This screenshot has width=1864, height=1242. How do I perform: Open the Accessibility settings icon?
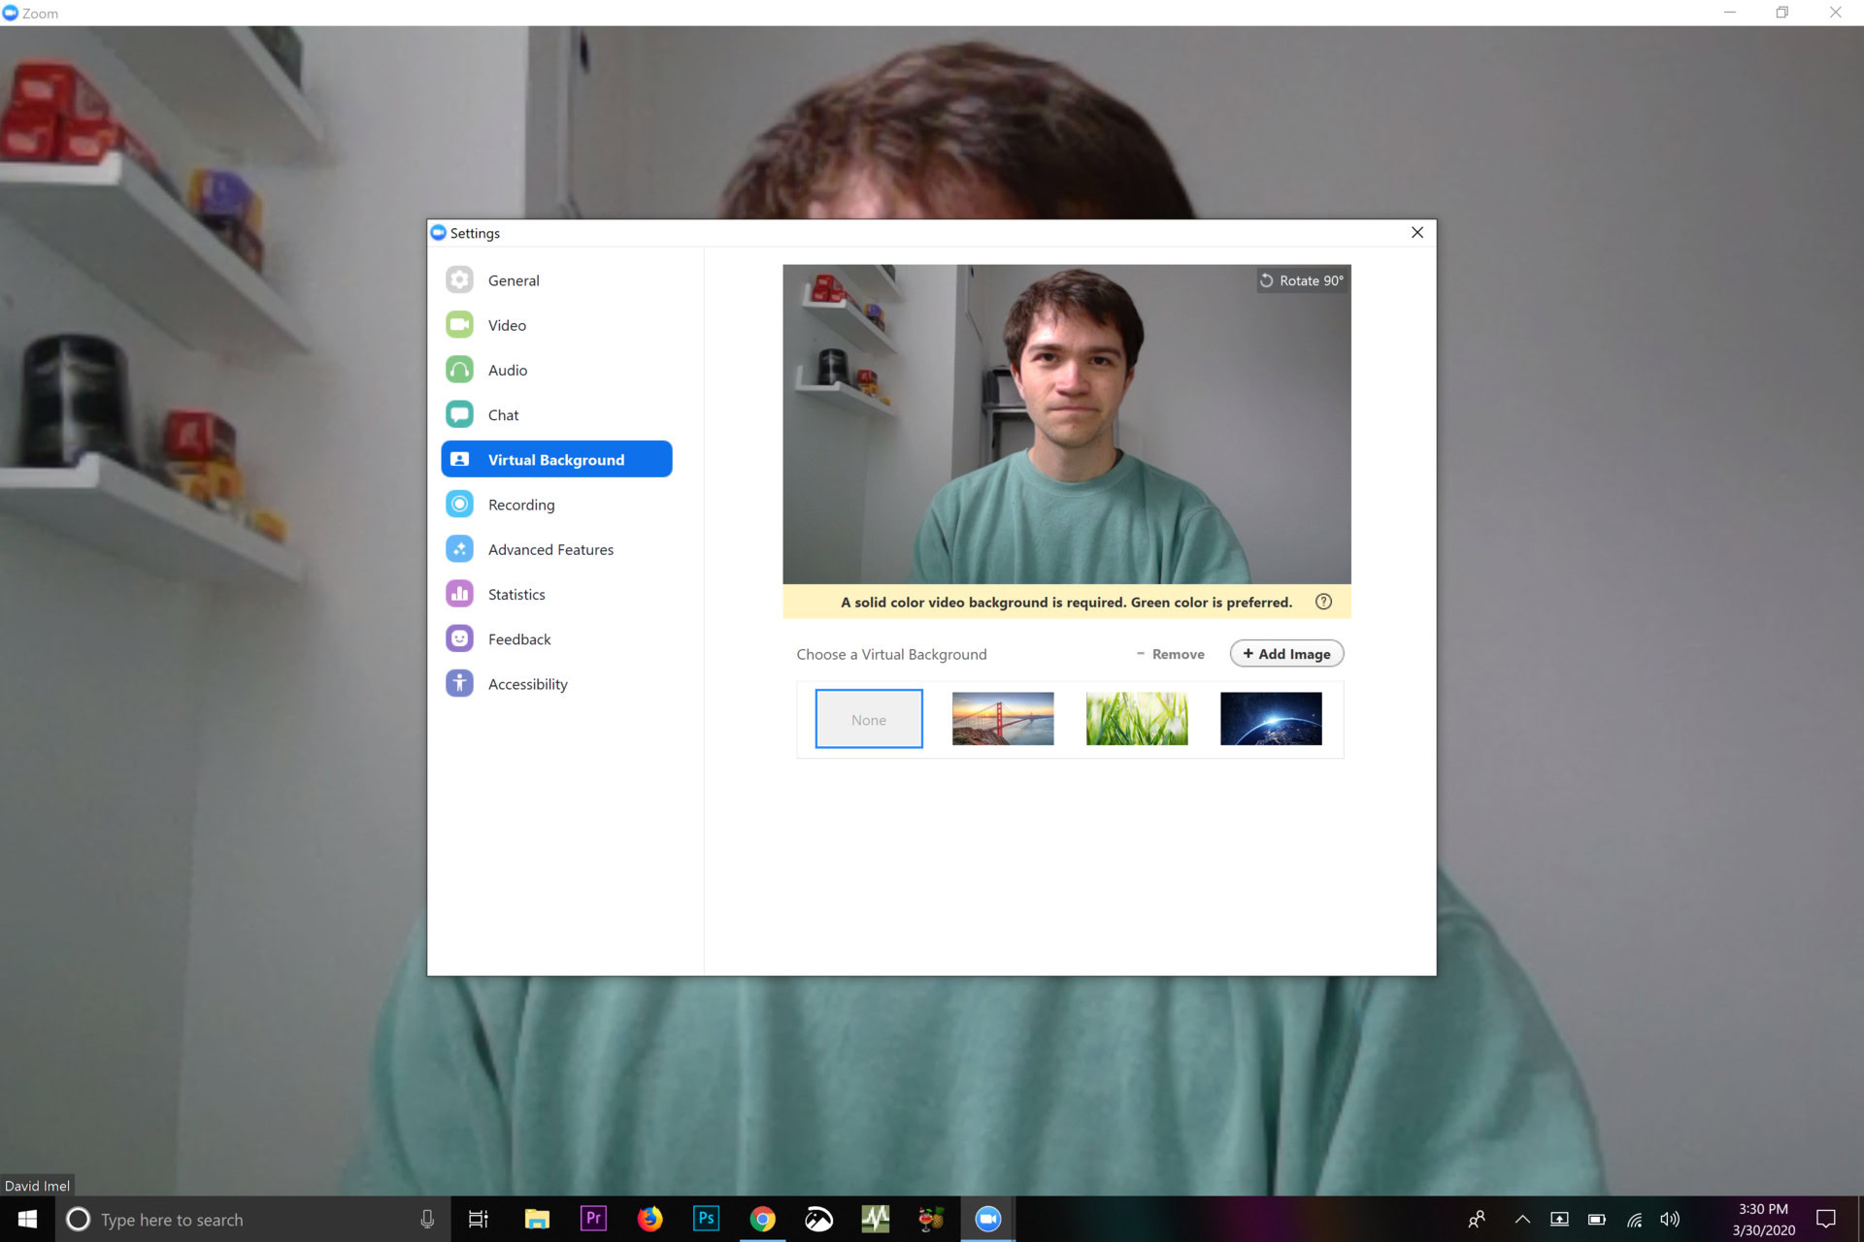click(459, 684)
